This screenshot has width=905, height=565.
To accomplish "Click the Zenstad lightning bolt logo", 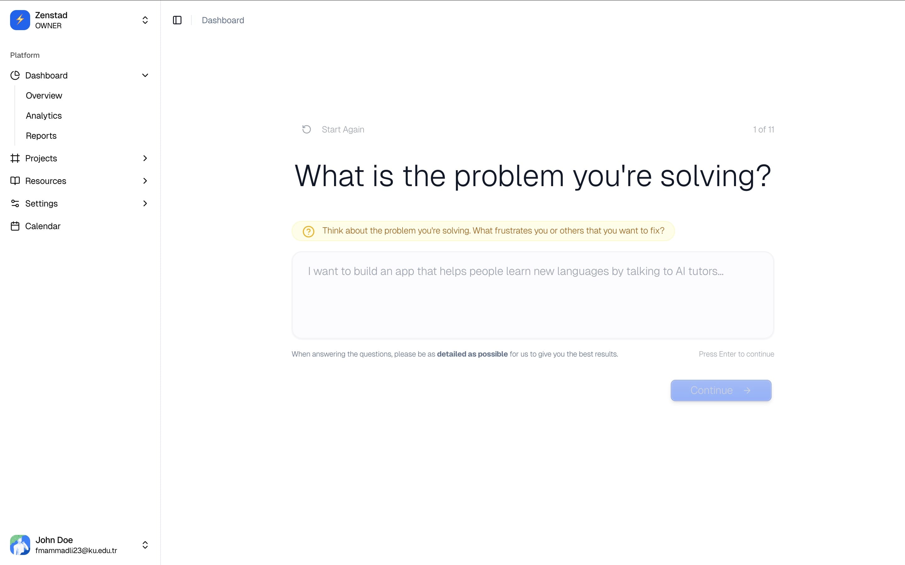I will click(20, 20).
